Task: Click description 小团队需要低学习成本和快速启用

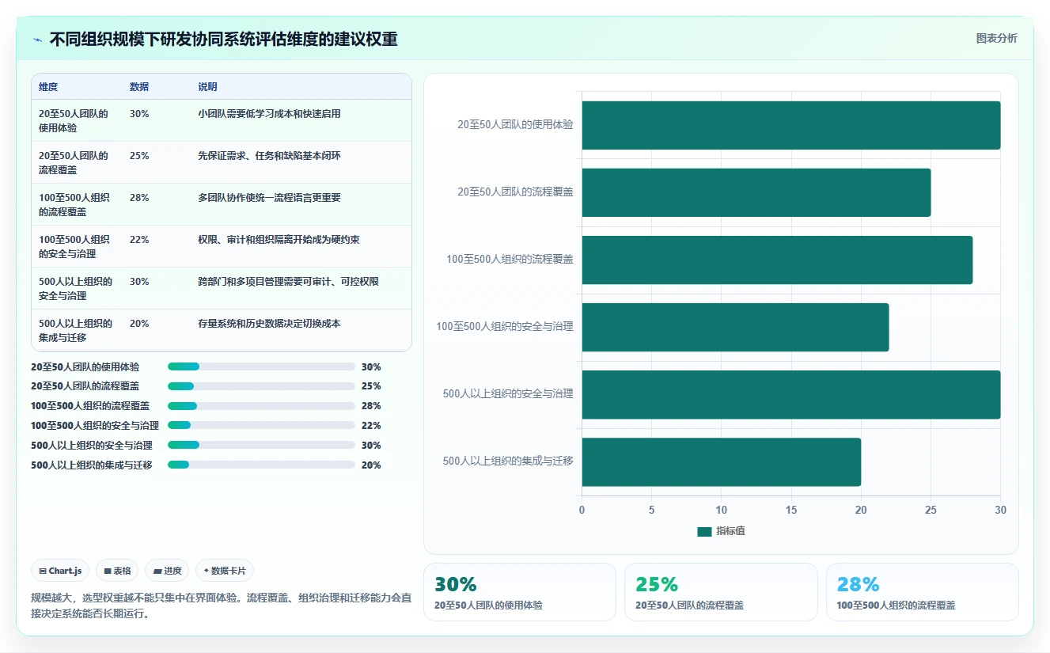Action: click(269, 113)
